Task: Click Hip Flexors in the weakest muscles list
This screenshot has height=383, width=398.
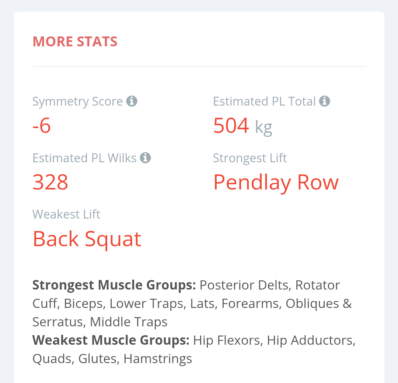Action: pyautogui.click(x=227, y=340)
